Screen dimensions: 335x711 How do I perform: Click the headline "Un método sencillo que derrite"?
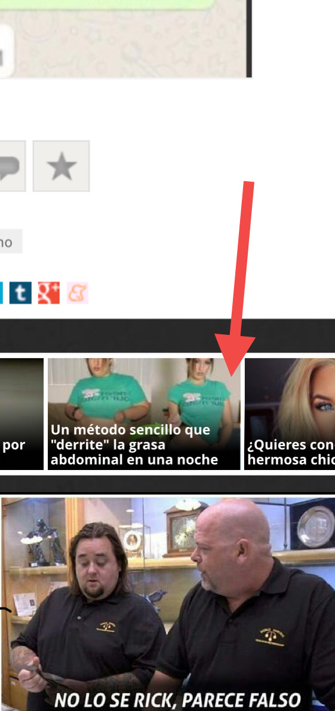(x=130, y=437)
